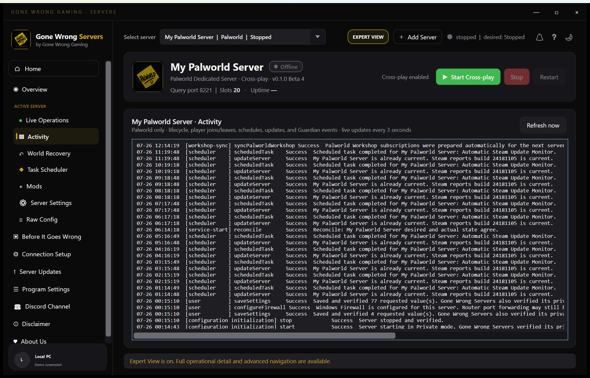Select the Activity sidebar item
This screenshot has width=590, height=378.
[56, 137]
